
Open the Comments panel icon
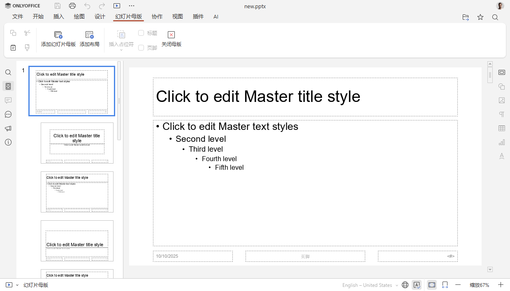coord(8,100)
